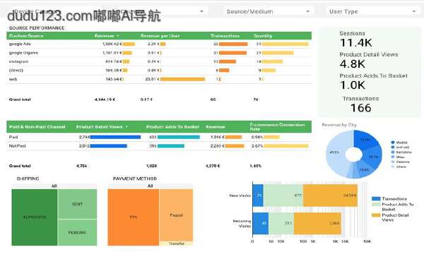Sort by the Quantity column header

click(x=263, y=36)
